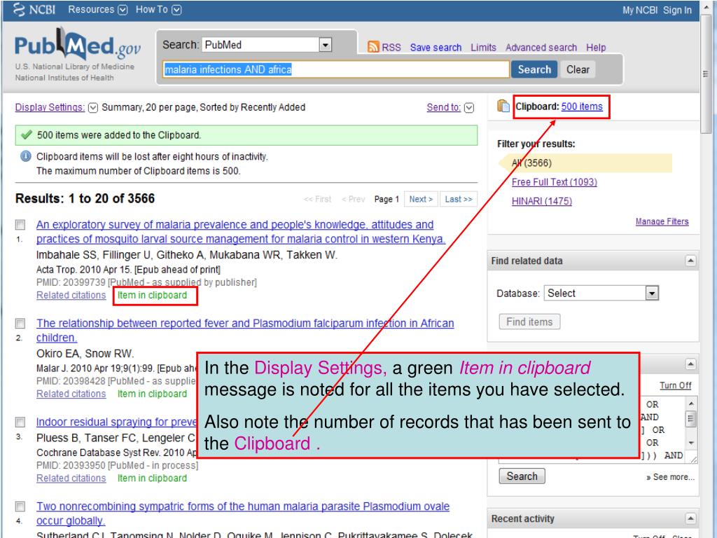717x538 pixels.
Task: Click search details box scroll-down arrow
Action: (691, 443)
